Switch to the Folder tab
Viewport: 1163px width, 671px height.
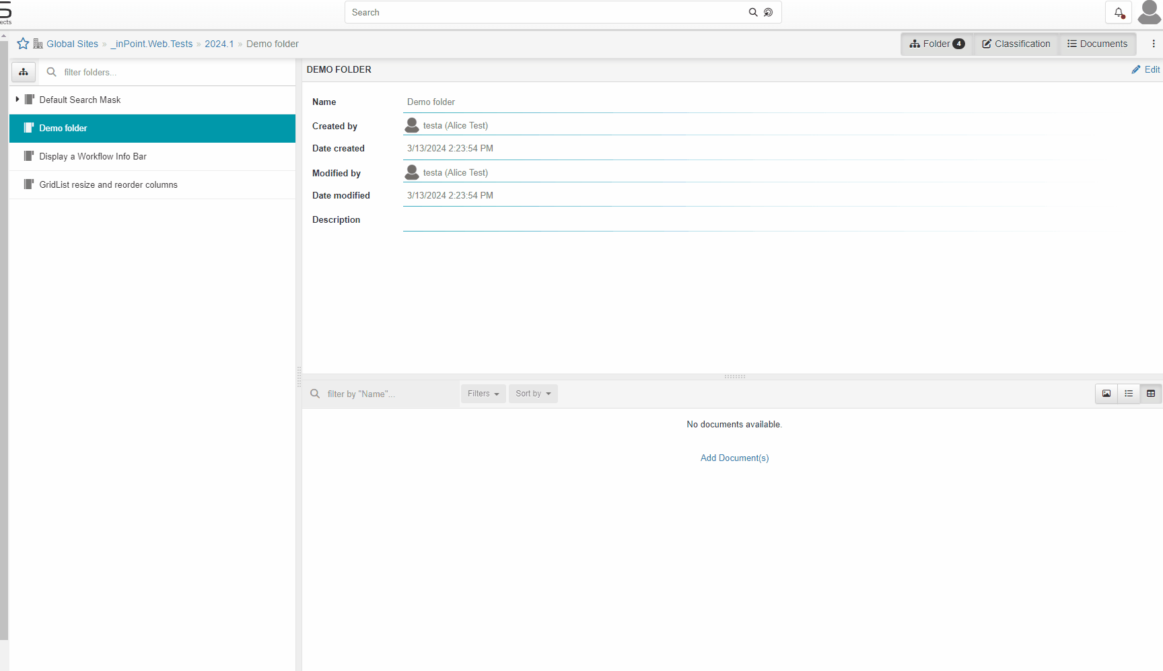click(937, 44)
